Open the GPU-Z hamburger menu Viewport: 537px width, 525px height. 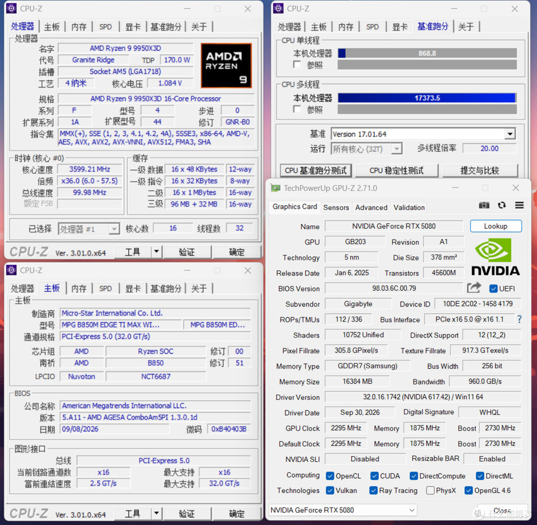click(519, 205)
